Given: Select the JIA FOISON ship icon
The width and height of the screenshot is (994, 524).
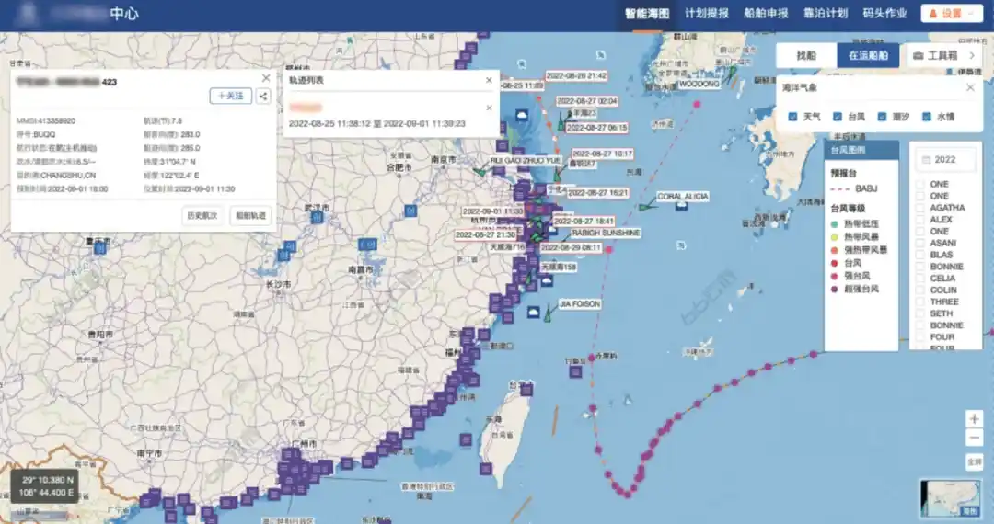Looking at the screenshot, I should 548,314.
